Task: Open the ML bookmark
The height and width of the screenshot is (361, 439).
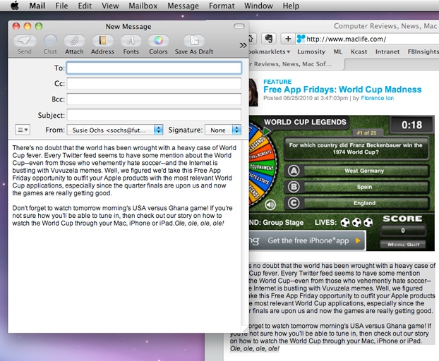Action: click(337, 51)
